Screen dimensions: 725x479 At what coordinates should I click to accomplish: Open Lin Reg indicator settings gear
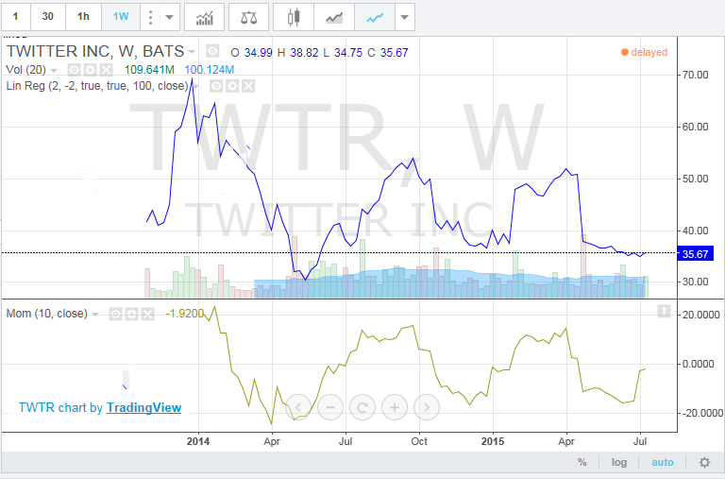coord(232,86)
